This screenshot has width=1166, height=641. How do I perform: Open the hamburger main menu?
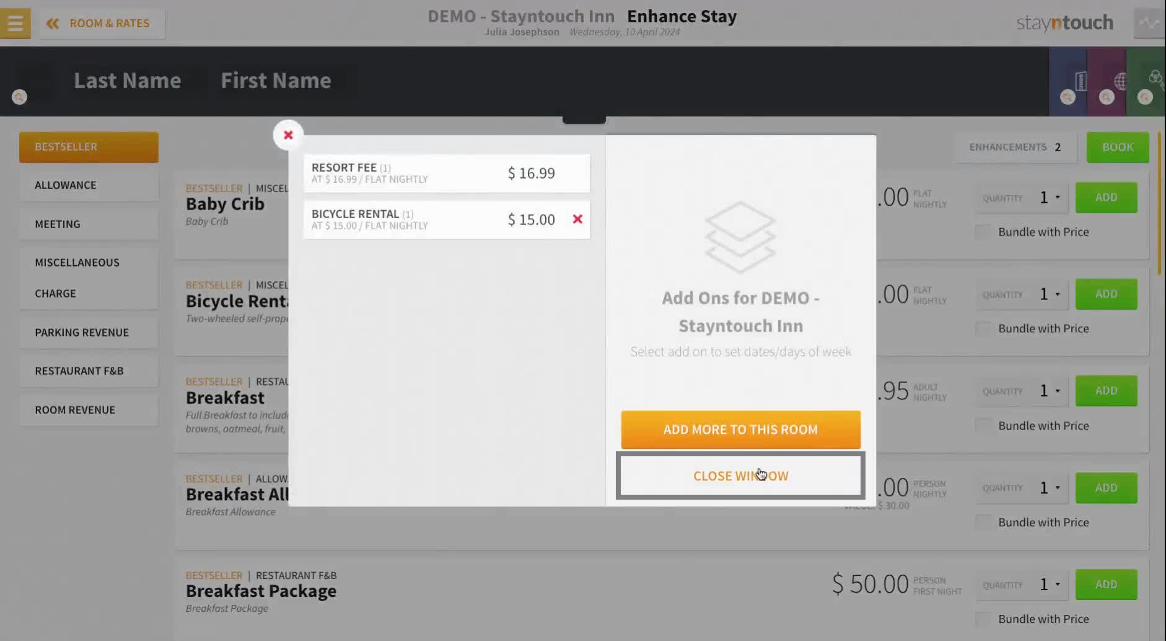tap(15, 23)
